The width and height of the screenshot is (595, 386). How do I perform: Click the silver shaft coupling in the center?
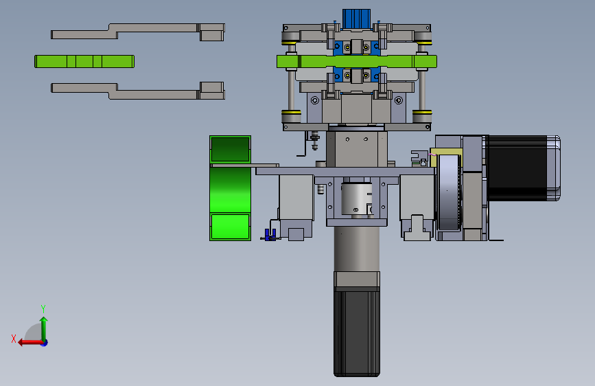tap(357, 199)
